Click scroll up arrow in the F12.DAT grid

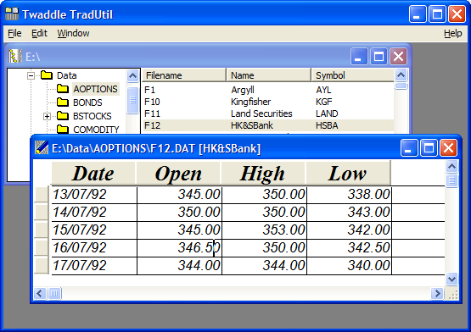tap(451, 166)
